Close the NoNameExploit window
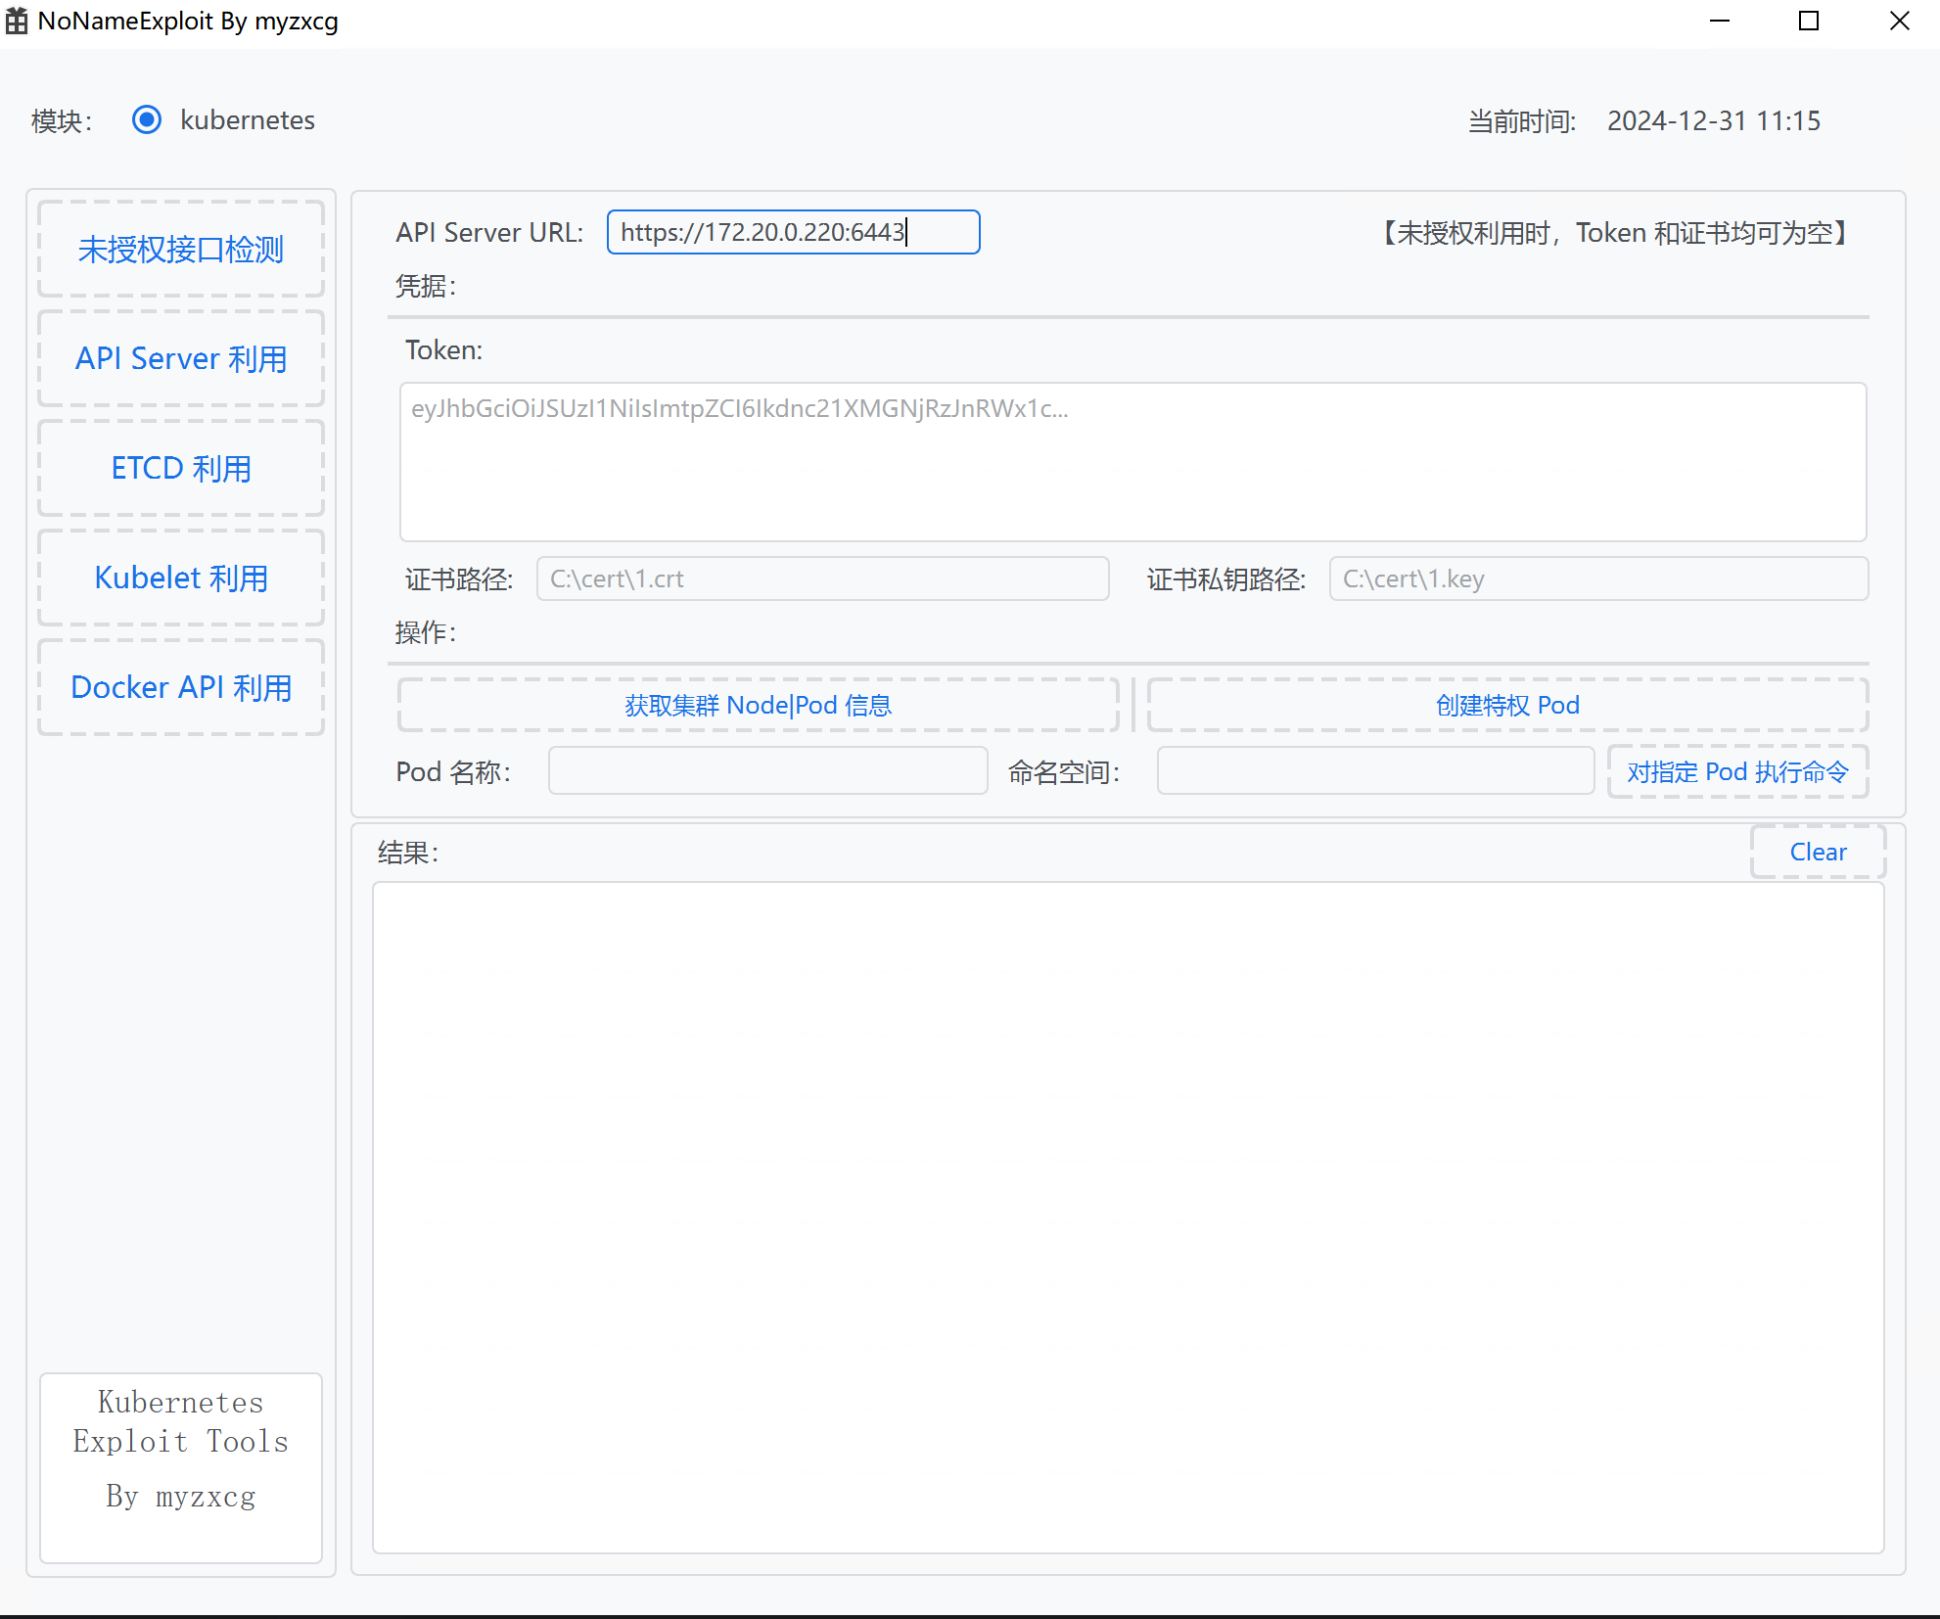1940x1619 pixels. point(1899,21)
